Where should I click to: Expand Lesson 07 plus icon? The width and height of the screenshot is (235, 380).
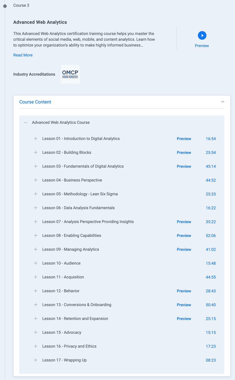[x=36, y=222]
